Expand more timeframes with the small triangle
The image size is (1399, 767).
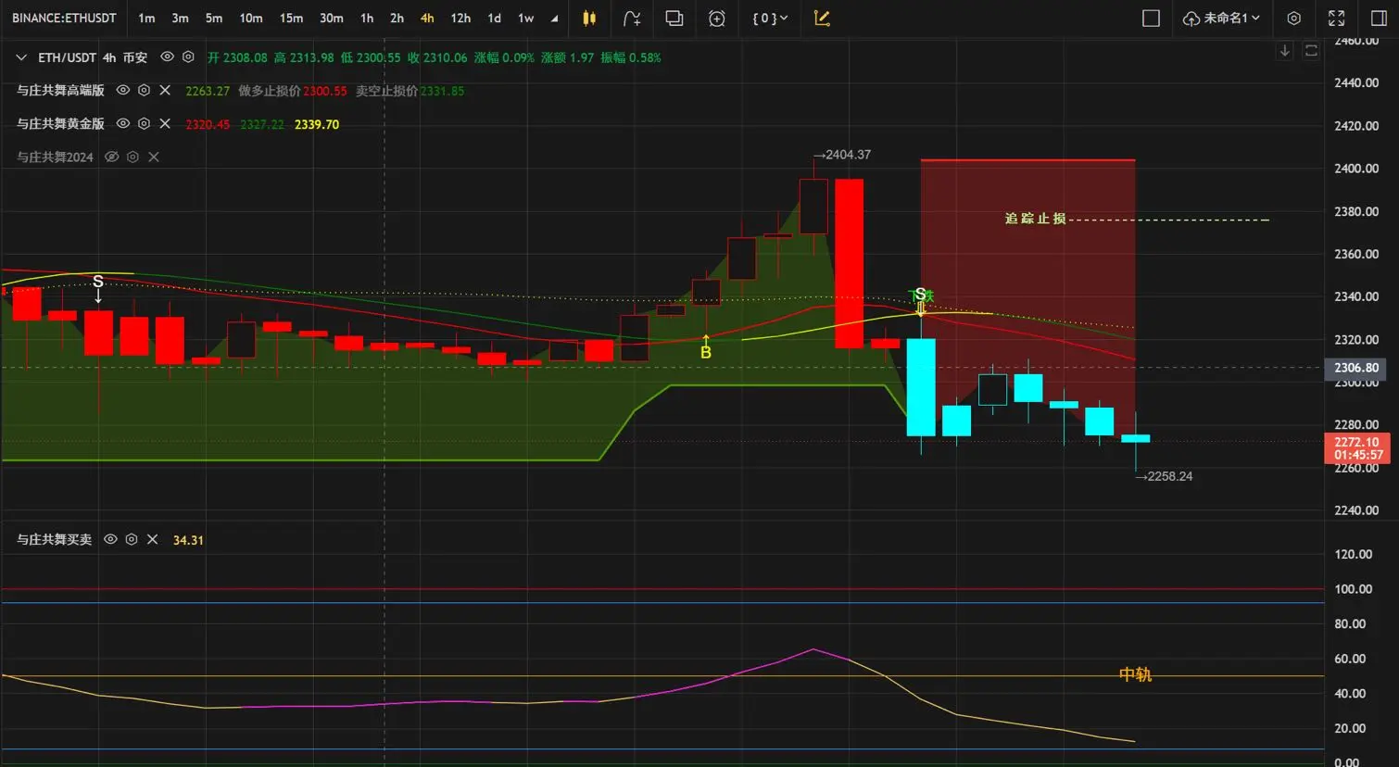click(x=554, y=19)
